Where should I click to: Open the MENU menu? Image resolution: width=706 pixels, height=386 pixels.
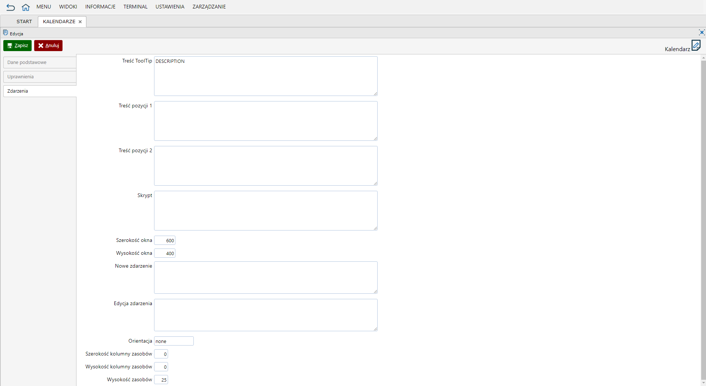coord(44,7)
